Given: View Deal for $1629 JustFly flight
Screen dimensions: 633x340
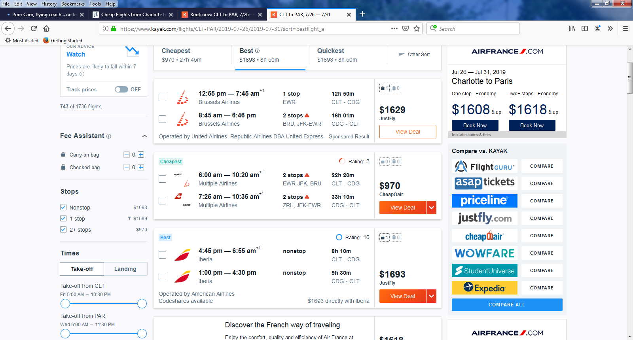Looking at the screenshot, I should pyautogui.click(x=408, y=132).
